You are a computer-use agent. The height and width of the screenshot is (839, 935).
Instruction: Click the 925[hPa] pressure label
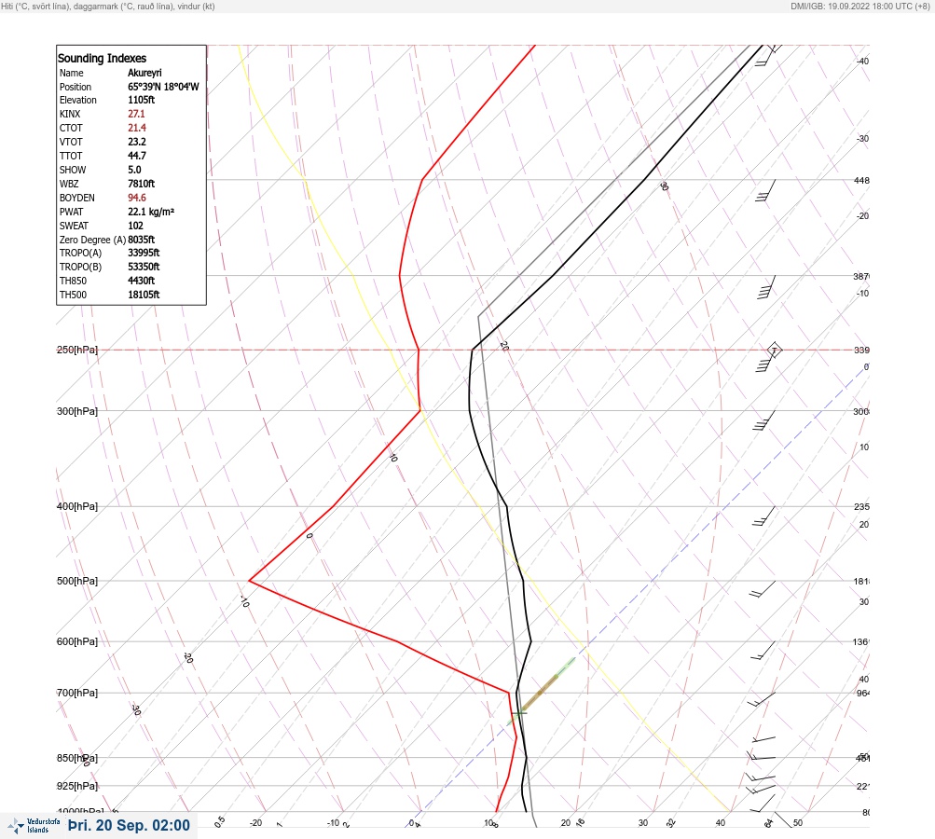pyautogui.click(x=77, y=786)
